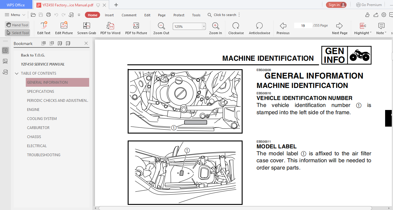Open the Back to T.O.G. bookmark
This screenshot has height=210, width=393.
point(33,55)
